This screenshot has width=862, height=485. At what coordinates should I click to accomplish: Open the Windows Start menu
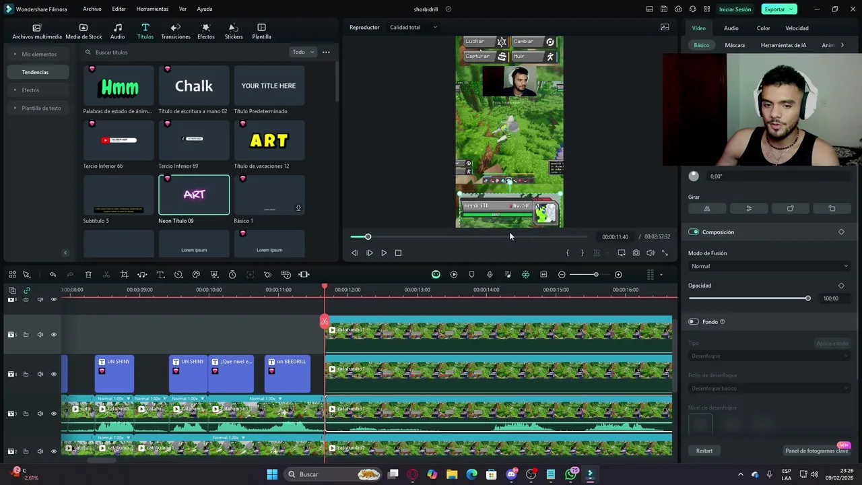click(272, 474)
